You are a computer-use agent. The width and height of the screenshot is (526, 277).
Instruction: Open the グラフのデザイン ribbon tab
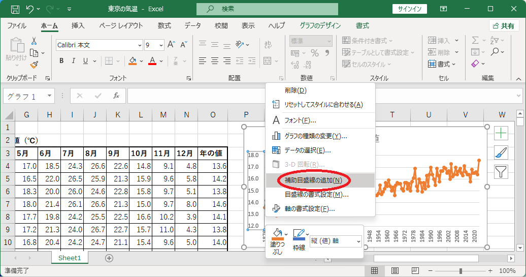click(320, 26)
